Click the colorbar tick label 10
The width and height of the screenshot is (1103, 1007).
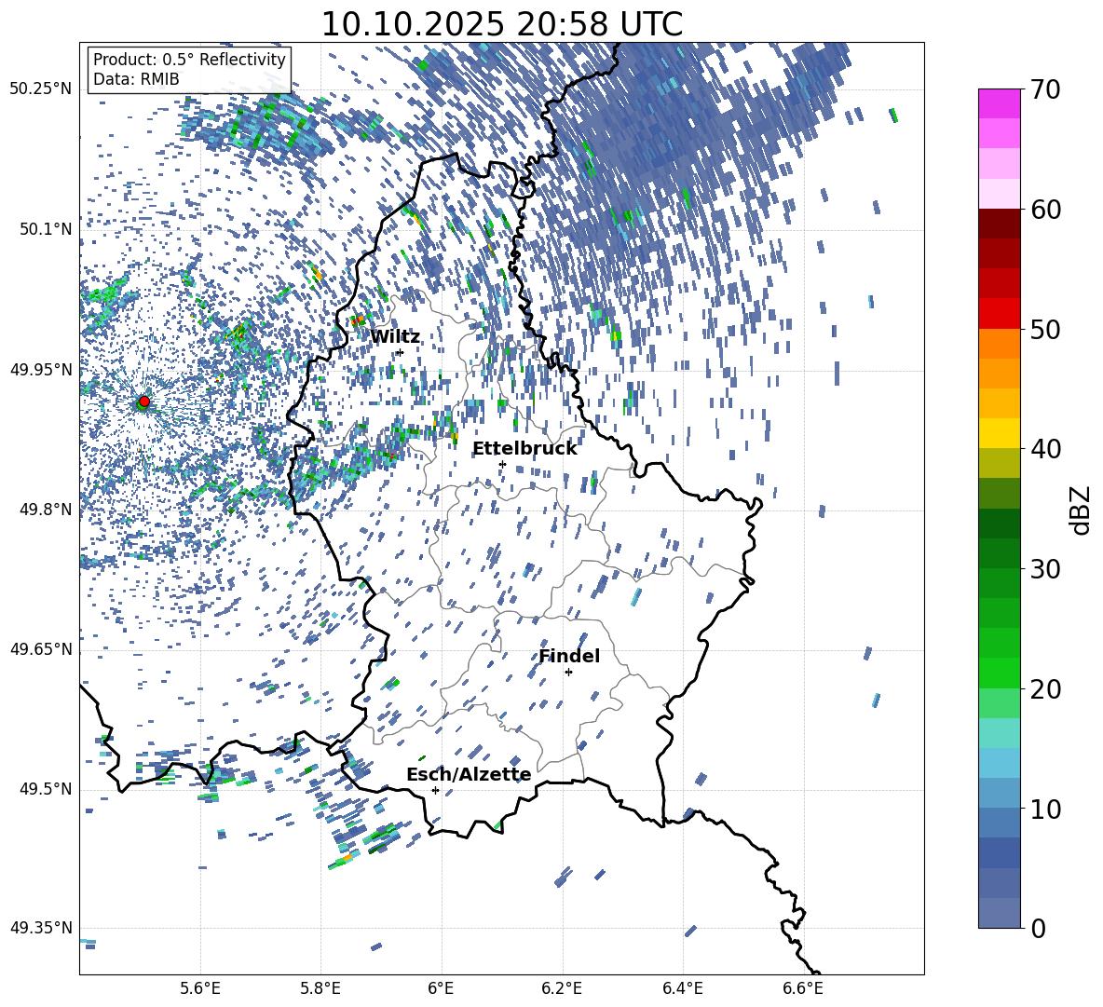[x=1046, y=809]
